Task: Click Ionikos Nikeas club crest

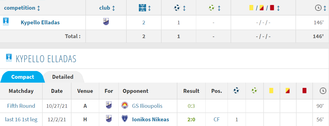Action: click(x=125, y=119)
